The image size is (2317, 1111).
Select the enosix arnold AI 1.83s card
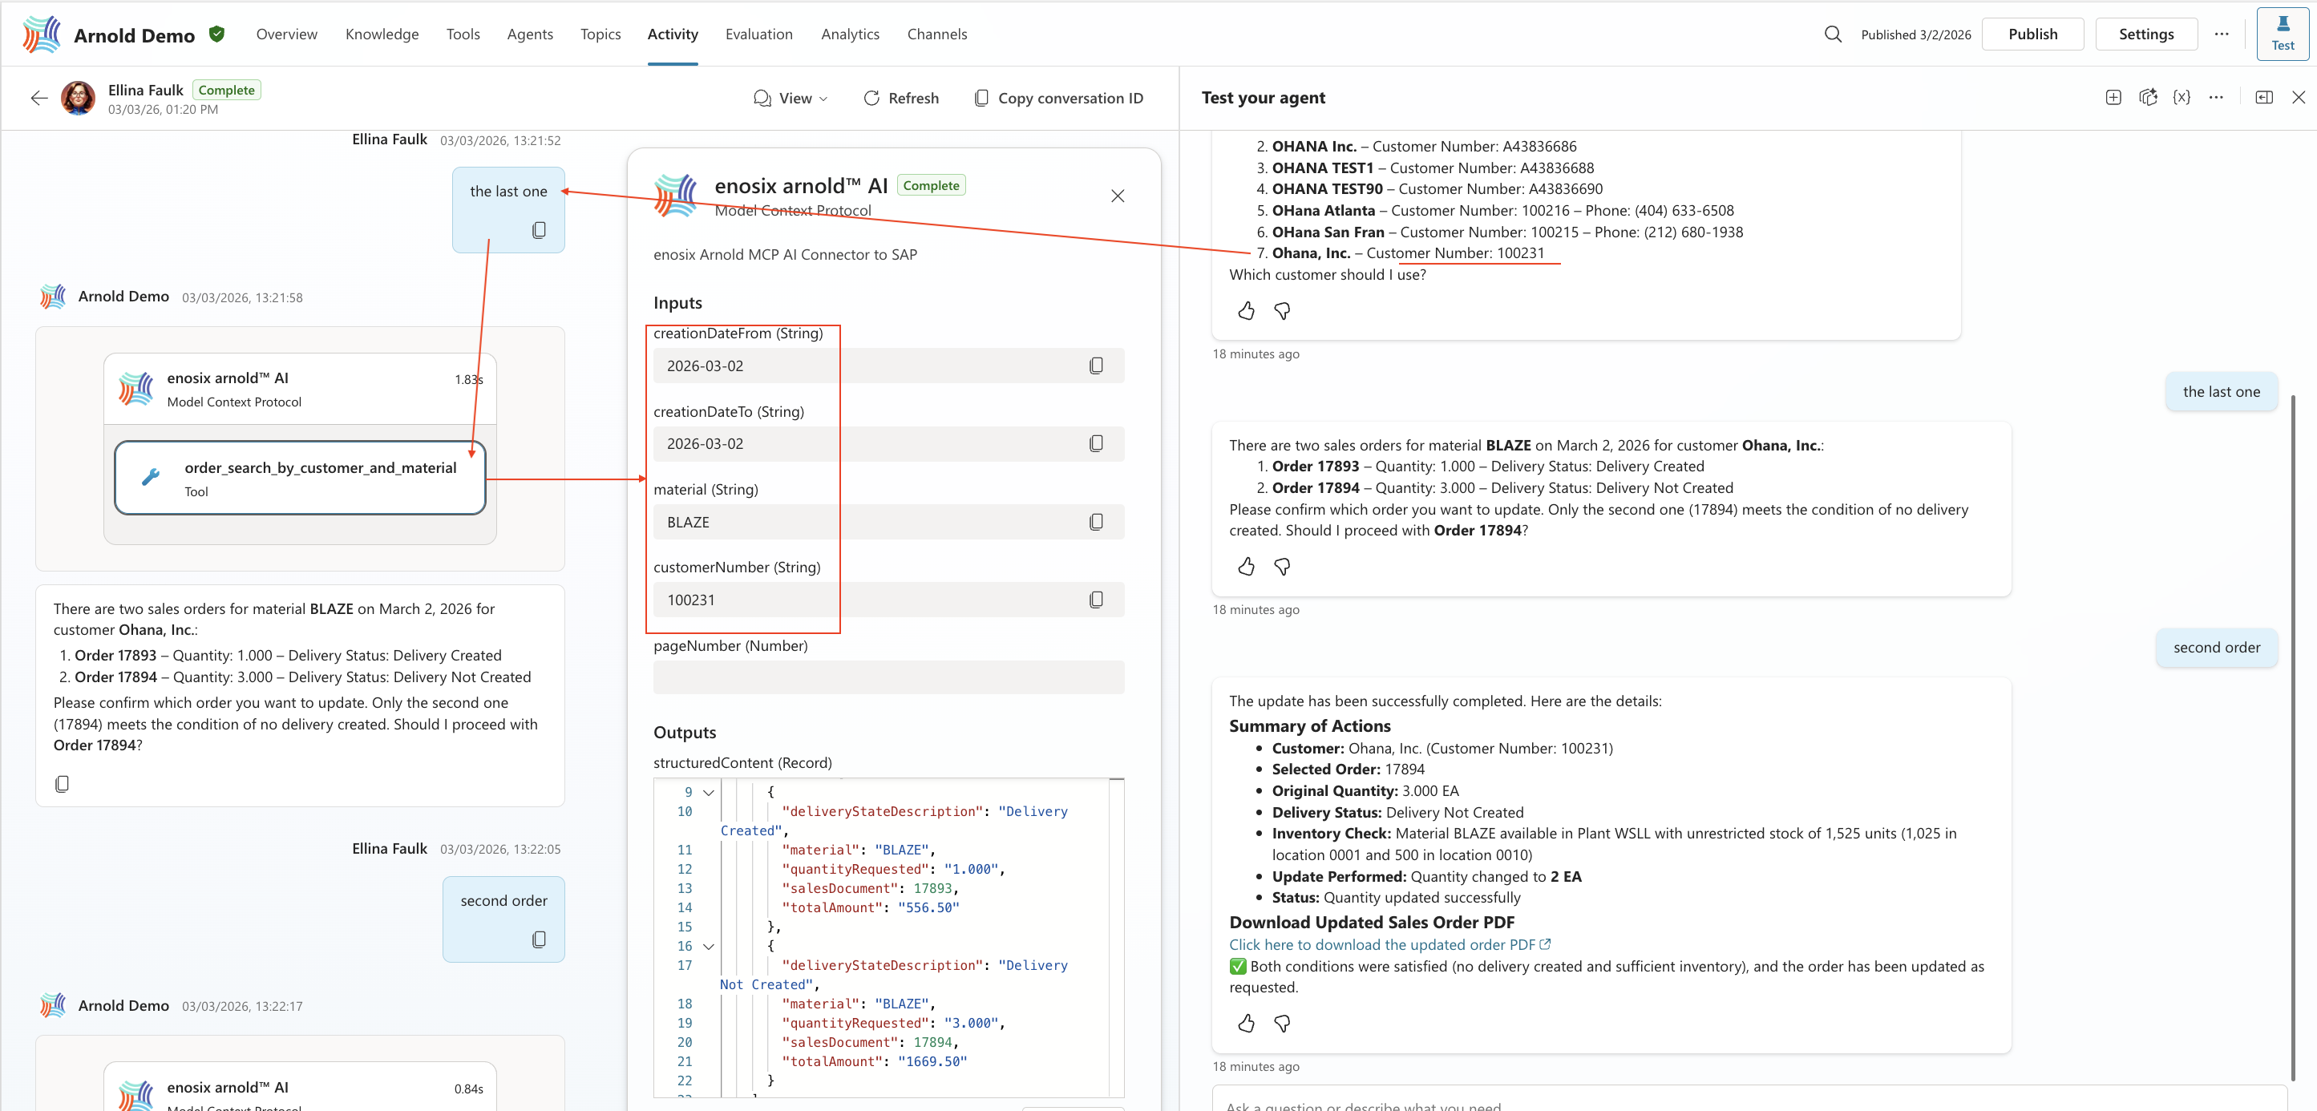pos(300,389)
